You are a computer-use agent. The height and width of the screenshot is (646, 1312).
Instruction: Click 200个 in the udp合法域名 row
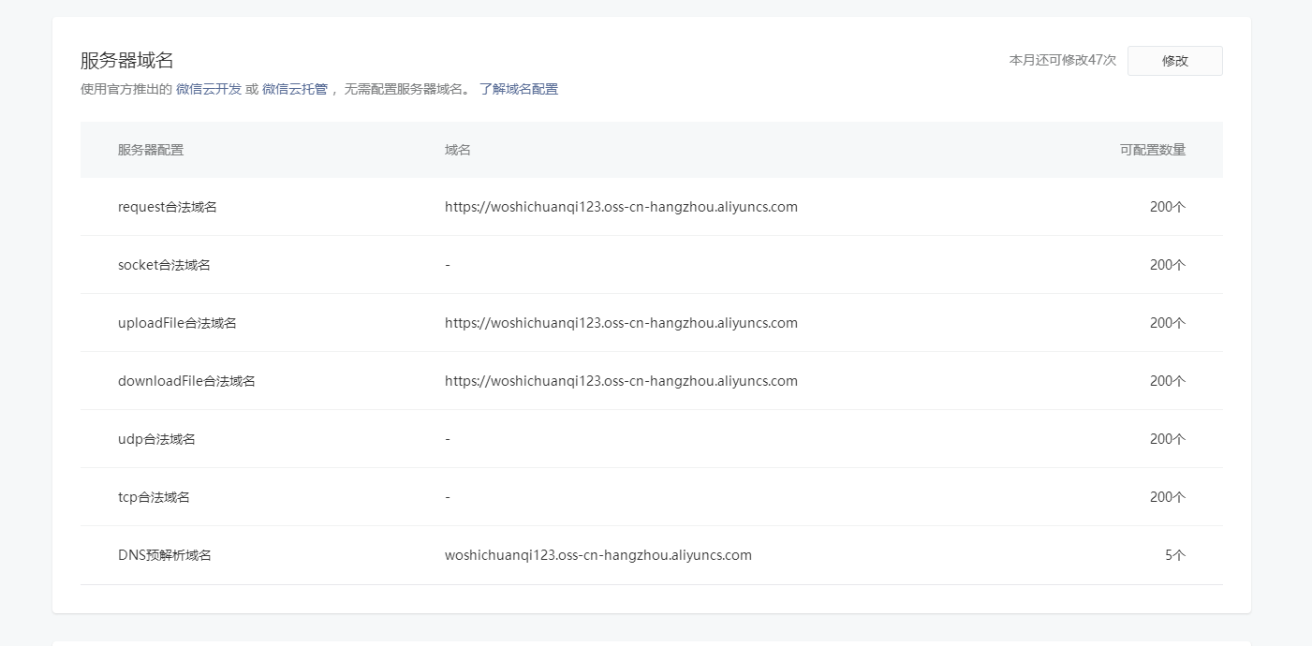click(x=1168, y=439)
